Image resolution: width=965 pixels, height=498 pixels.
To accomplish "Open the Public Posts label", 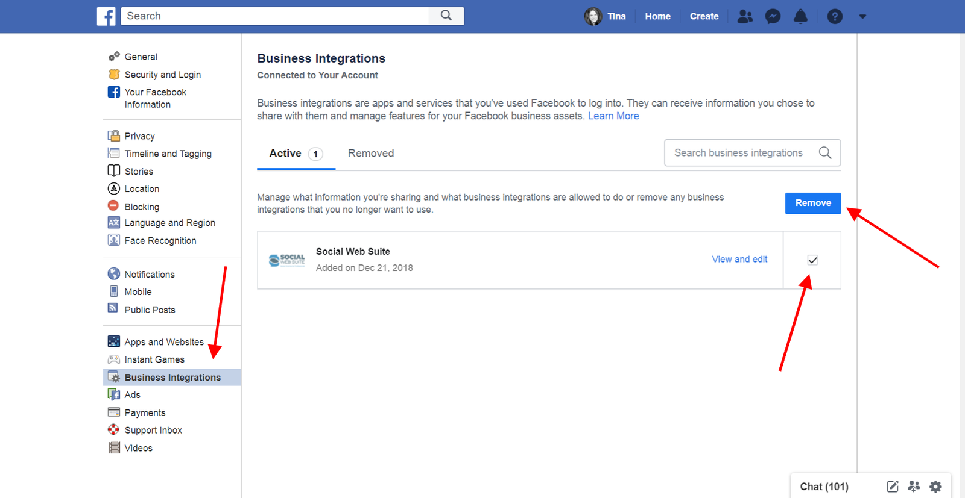I will click(150, 310).
